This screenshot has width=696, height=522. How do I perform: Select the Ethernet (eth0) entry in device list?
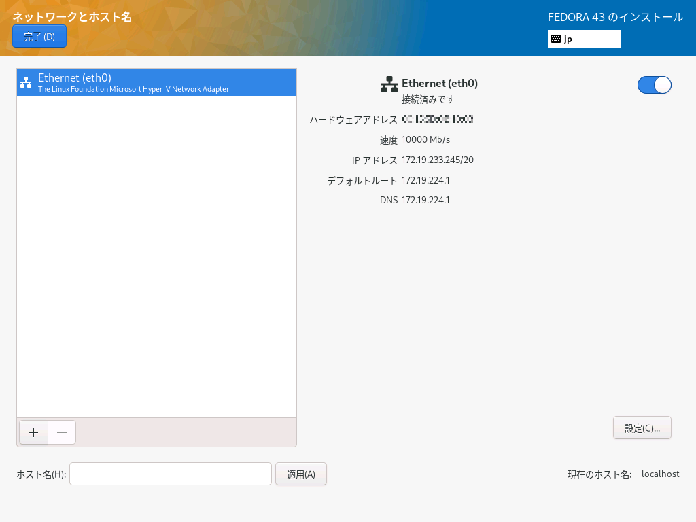tap(156, 82)
